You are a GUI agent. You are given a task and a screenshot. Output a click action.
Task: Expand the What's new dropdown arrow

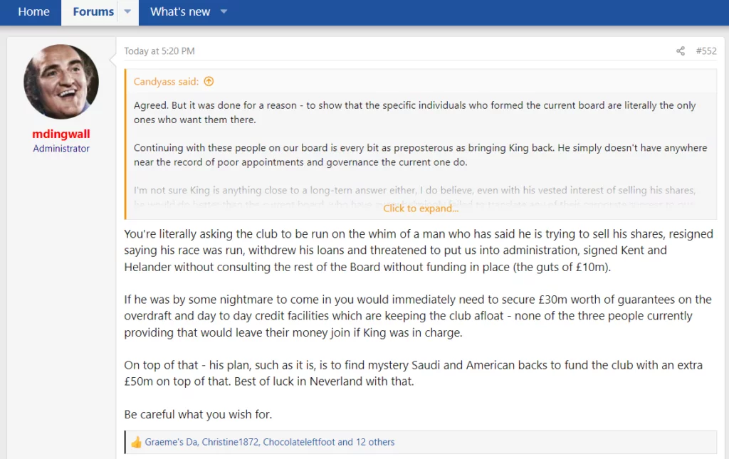point(224,12)
